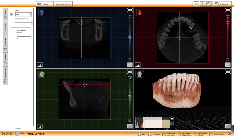The height and width of the screenshot is (137, 234).
Task: Click the Reset views button
Action: point(221,4)
